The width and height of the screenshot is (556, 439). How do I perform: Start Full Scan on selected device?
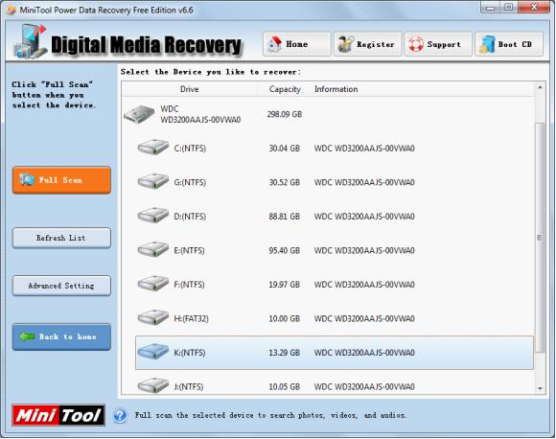[x=61, y=180]
